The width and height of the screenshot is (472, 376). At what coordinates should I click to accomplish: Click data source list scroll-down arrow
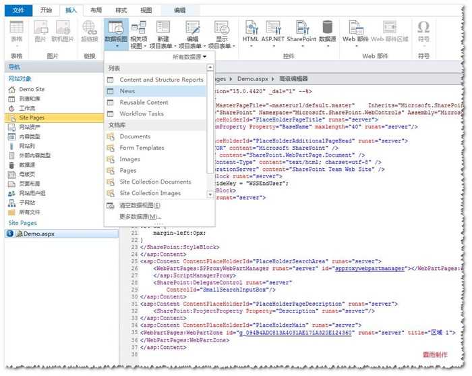click(x=210, y=194)
